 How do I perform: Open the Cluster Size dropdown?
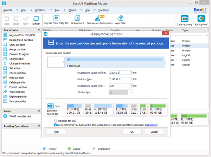click(x=130, y=92)
